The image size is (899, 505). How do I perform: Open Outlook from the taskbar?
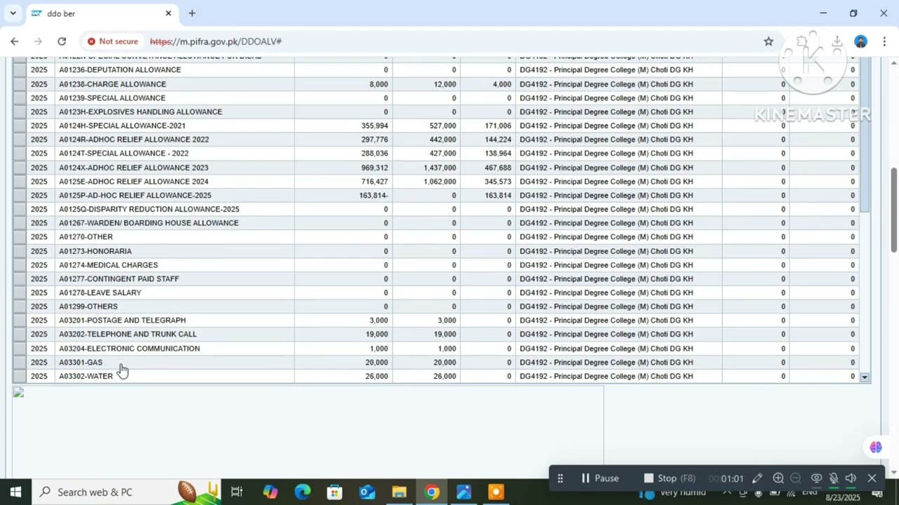tap(367, 492)
